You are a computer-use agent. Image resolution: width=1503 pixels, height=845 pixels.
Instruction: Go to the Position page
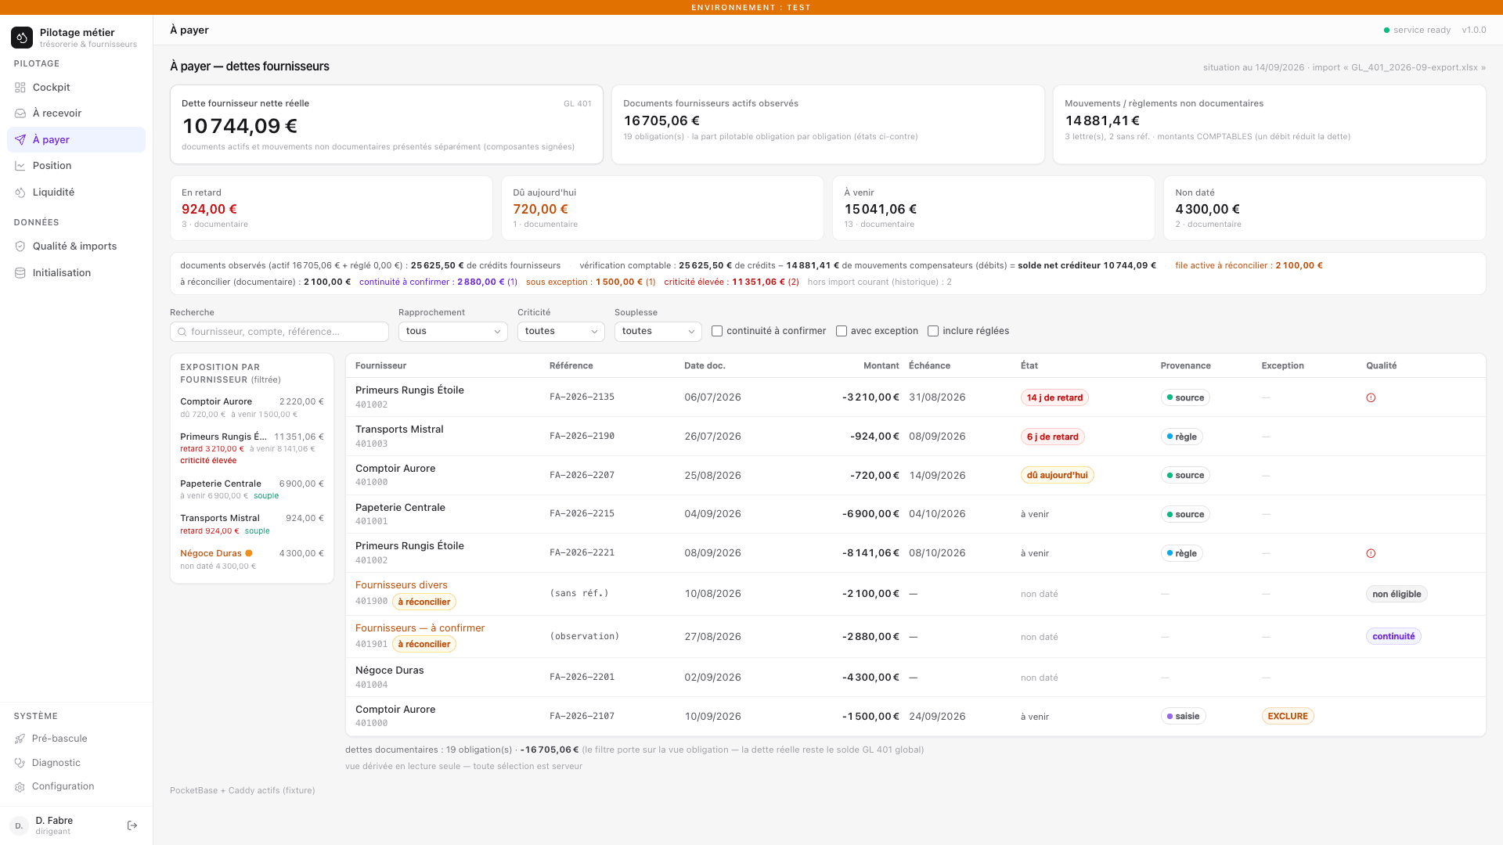tap(77, 166)
